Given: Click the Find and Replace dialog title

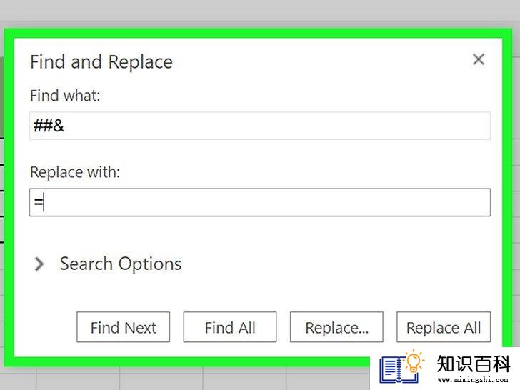Looking at the screenshot, I should pos(101,62).
